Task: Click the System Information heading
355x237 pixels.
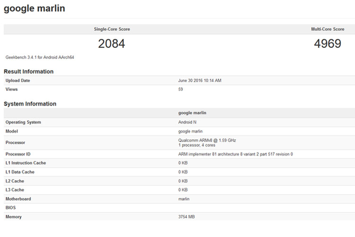Action: (x=30, y=104)
